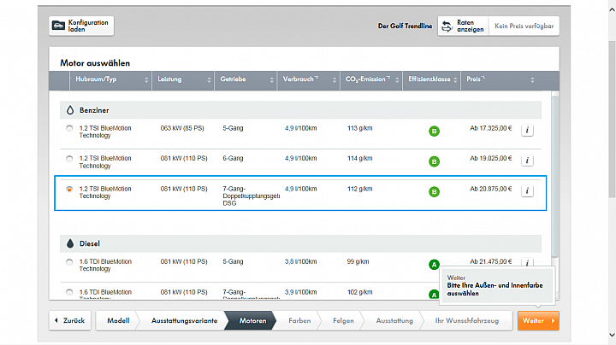The height and width of the screenshot is (345, 616).
Task: Open info for the 19.025,00 € engine
Action: pyautogui.click(x=527, y=161)
